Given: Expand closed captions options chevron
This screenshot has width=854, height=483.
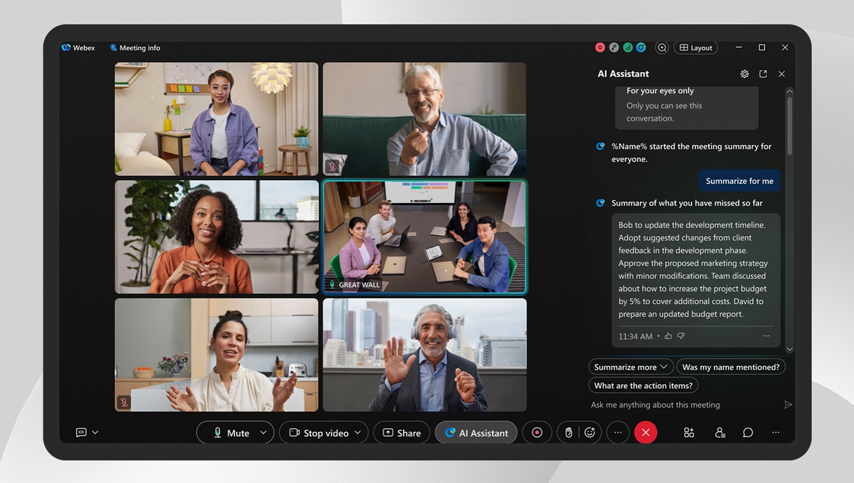Looking at the screenshot, I should pos(95,432).
